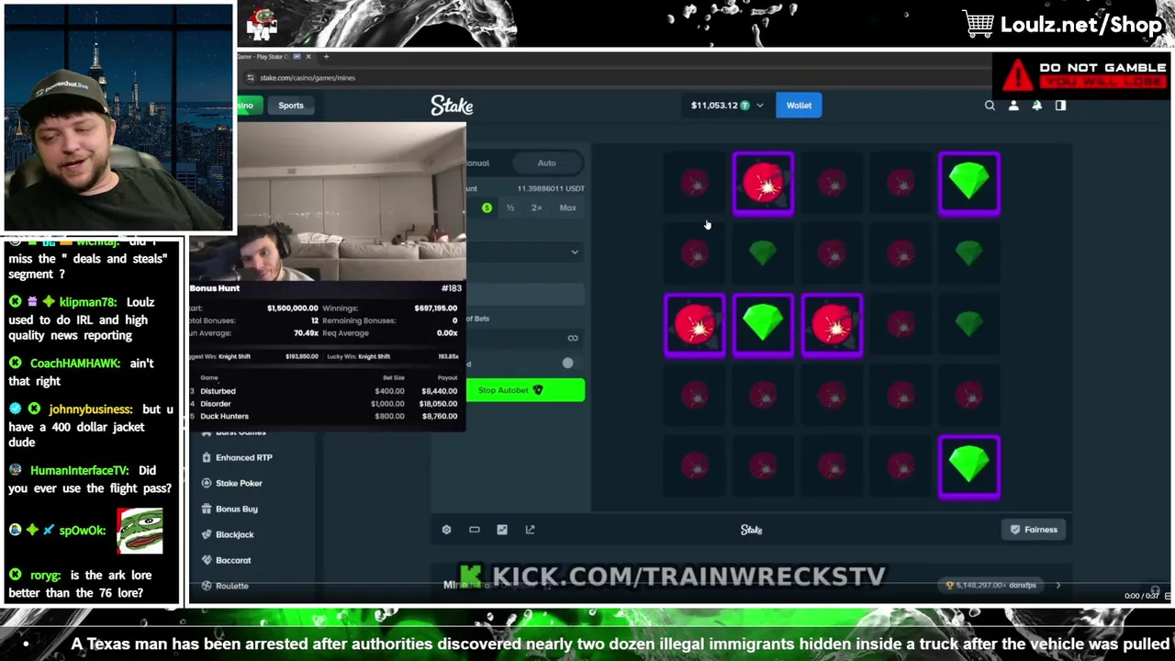Click username klipman78 in chat
The image size is (1175, 661).
[x=87, y=302]
